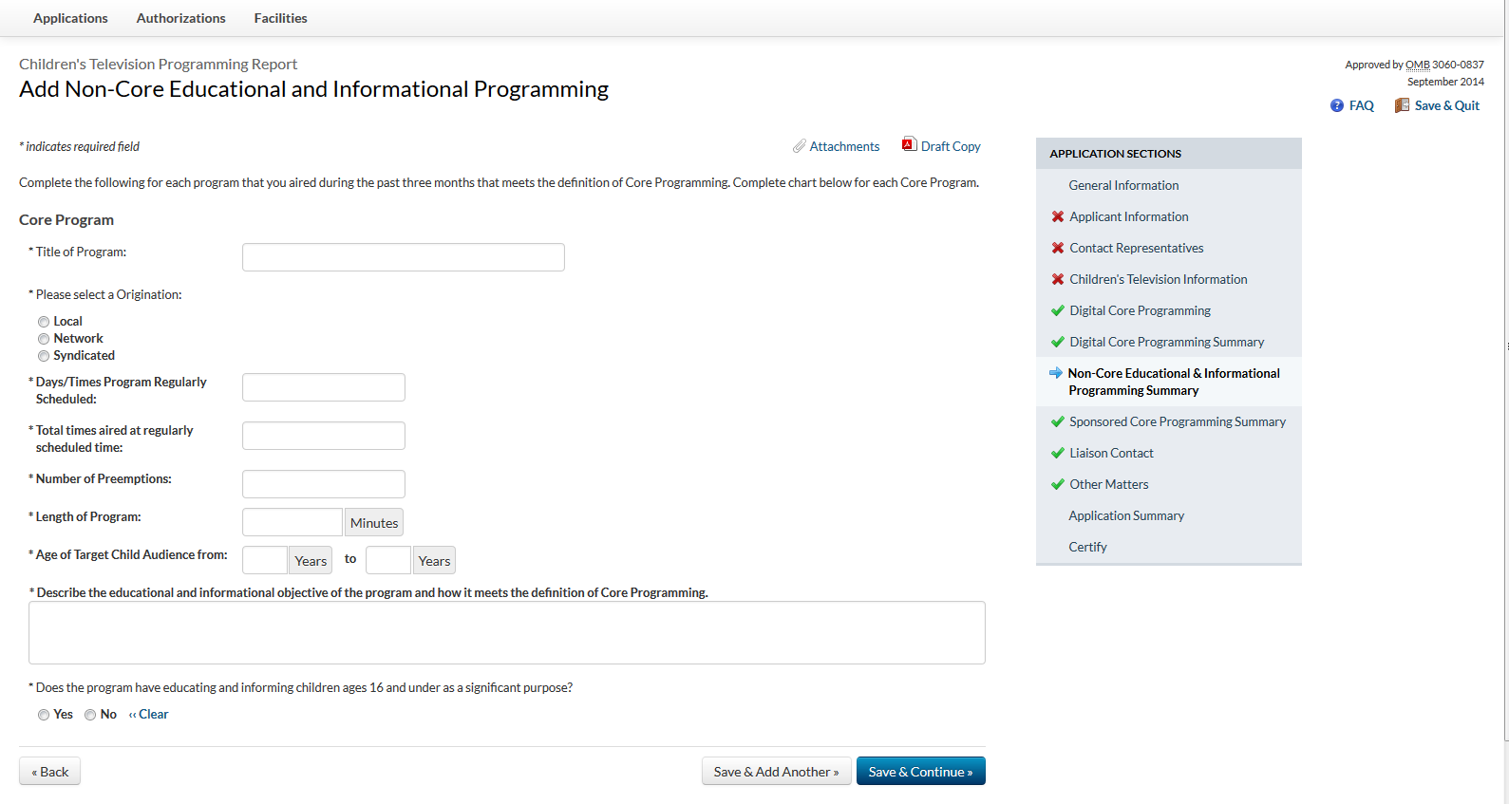Click the Attachments paperclip icon
The height and width of the screenshot is (804, 1509).
click(x=800, y=146)
